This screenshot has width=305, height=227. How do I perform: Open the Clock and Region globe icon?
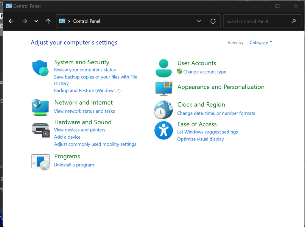(x=164, y=109)
